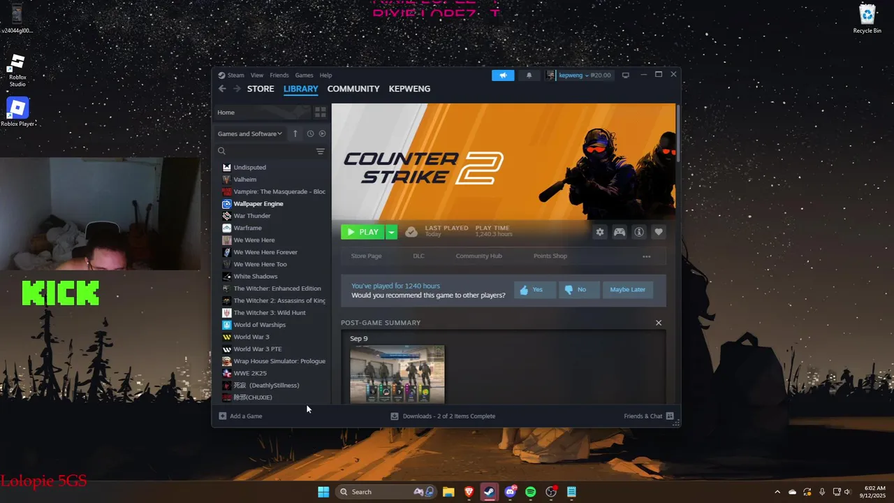Click the Add a Game plus icon
This screenshot has width=894, height=503.
point(222,416)
